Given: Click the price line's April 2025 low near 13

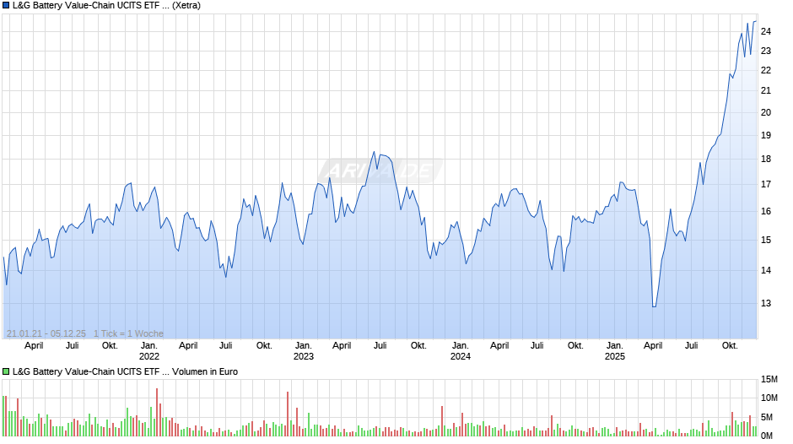Looking at the screenshot, I should point(654,306).
